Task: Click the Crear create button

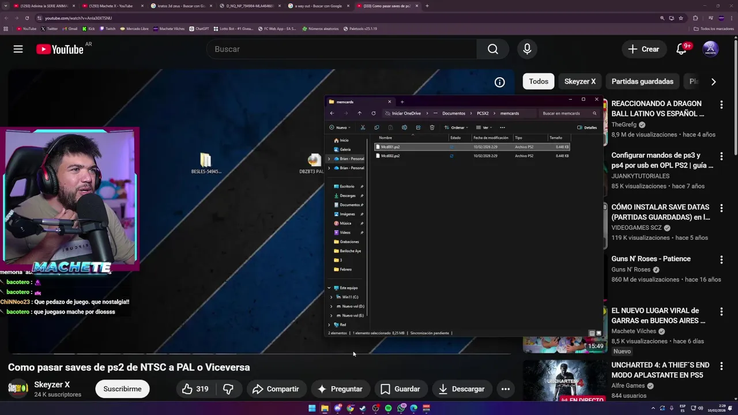Action: [x=644, y=49]
